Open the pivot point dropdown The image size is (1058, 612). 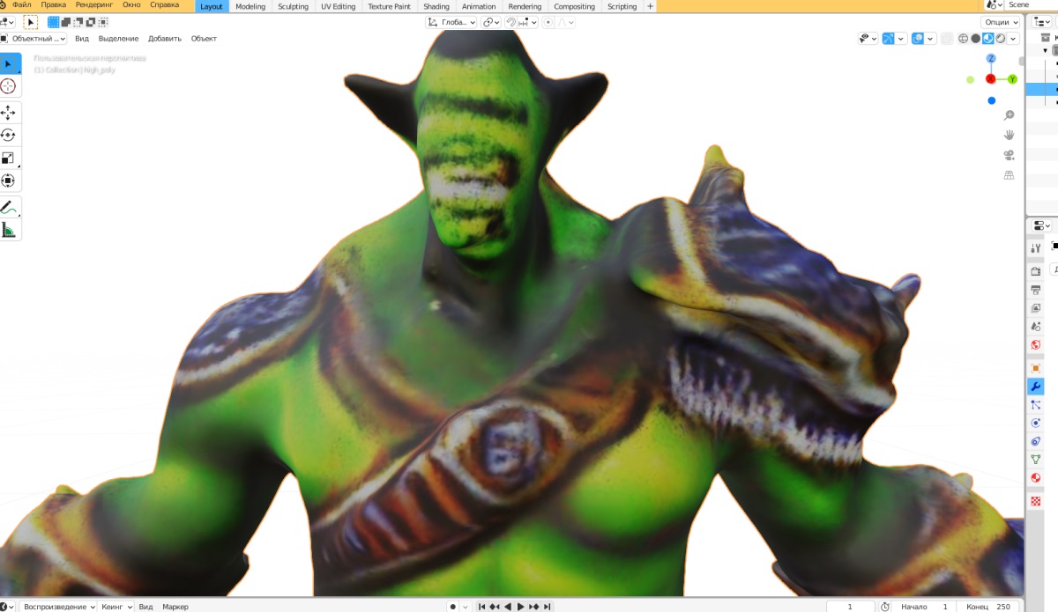click(x=492, y=22)
